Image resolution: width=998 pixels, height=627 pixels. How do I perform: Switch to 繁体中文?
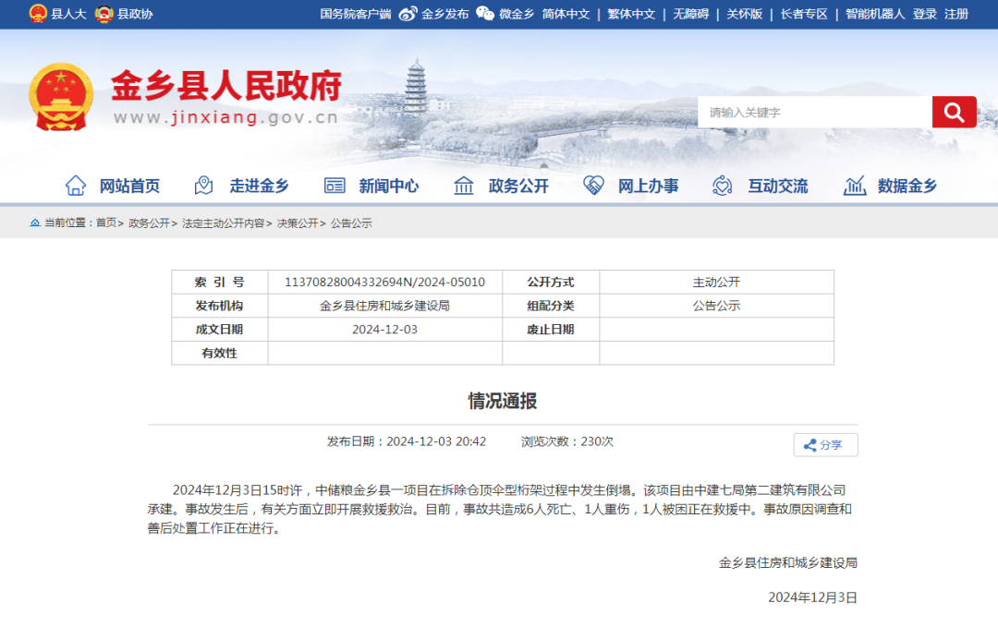(631, 14)
